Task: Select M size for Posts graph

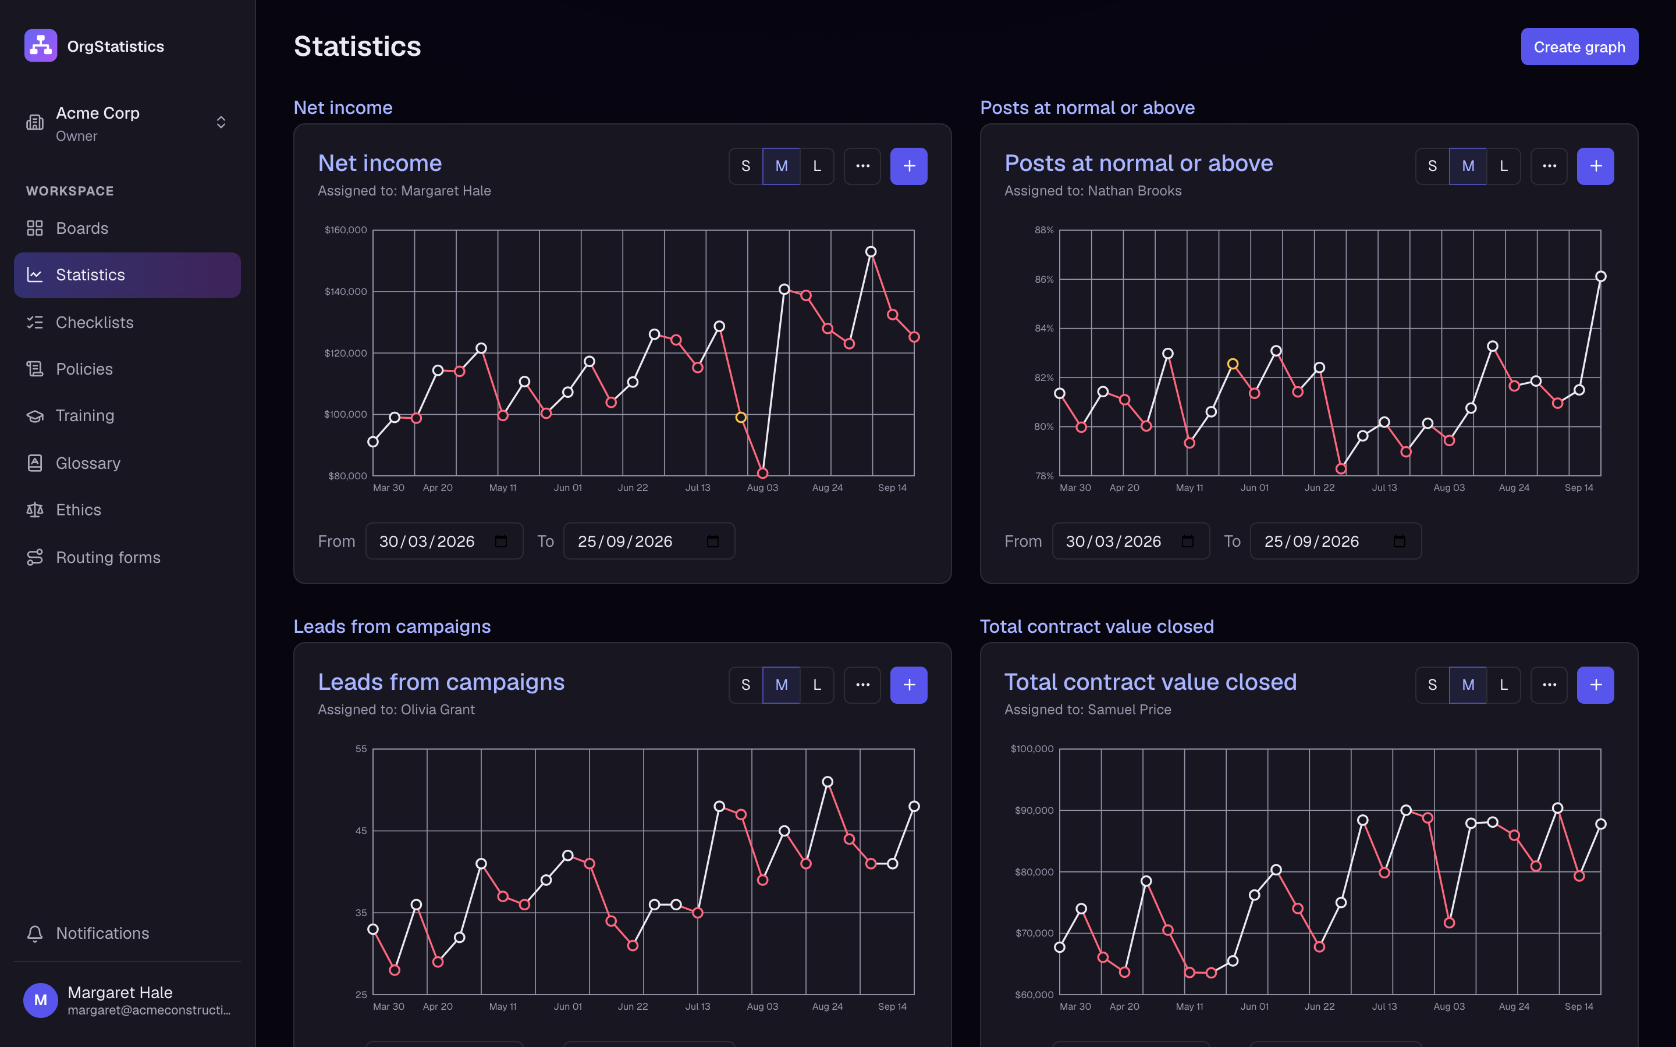Action: (x=1468, y=166)
